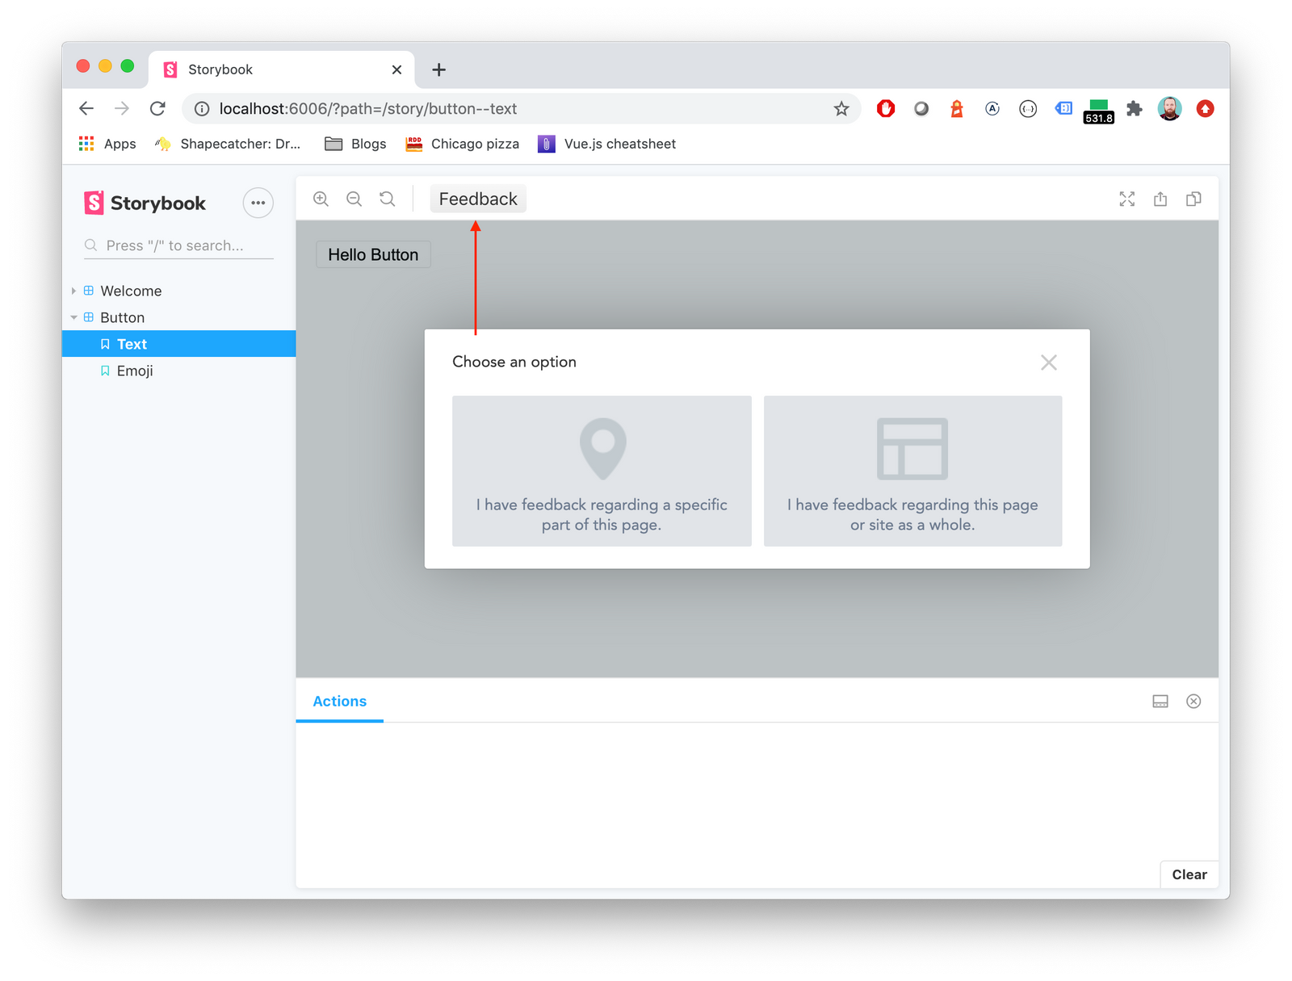Click the Feedback button

point(477,199)
